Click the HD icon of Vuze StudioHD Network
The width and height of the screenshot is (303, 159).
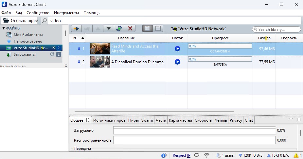[9, 48]
